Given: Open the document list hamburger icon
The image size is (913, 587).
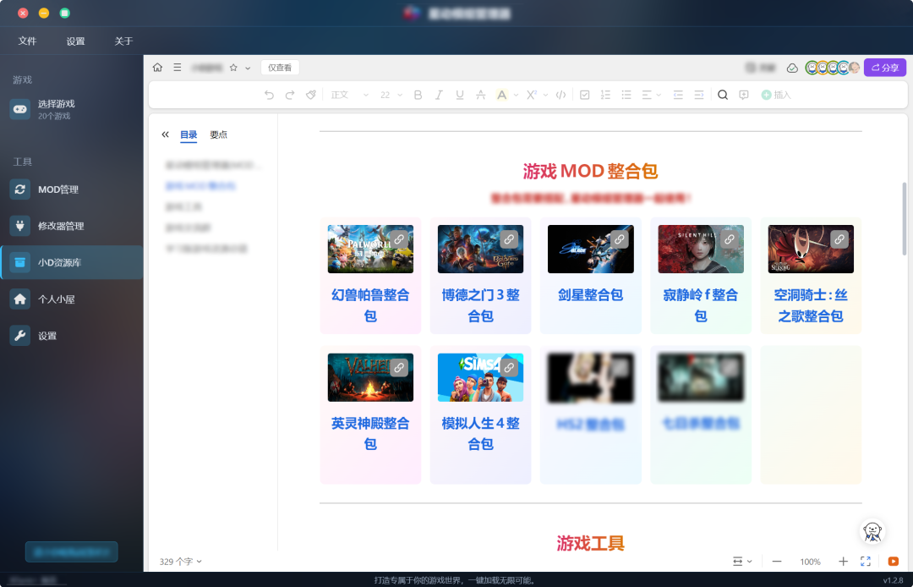Looking at the screenshot, I should tap(177, 68).
